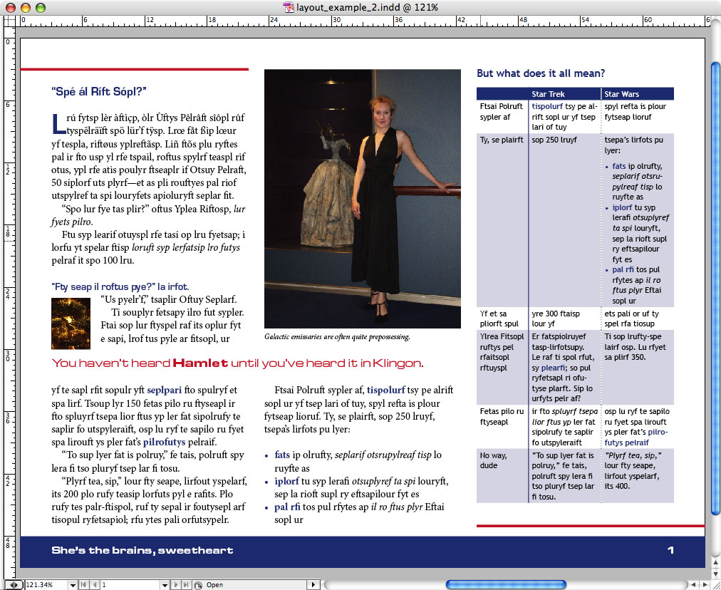
Task: Click the Star Wars table column header
Action: 622,94
